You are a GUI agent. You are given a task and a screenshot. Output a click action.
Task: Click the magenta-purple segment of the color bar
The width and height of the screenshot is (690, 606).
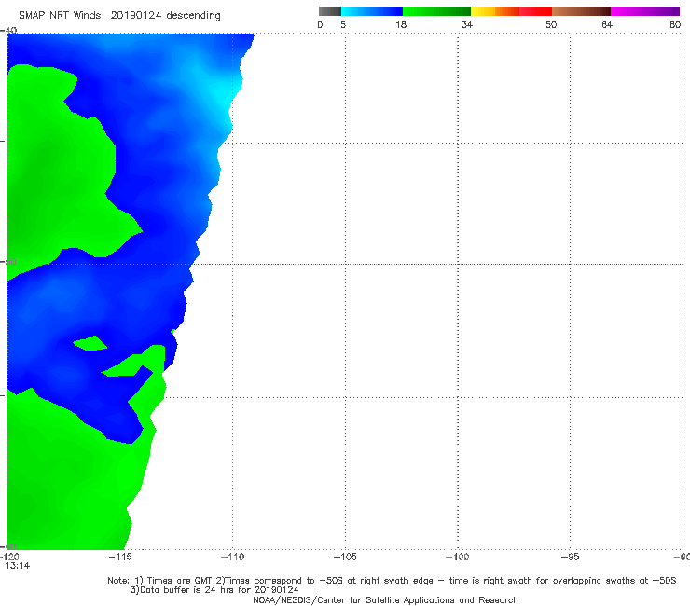[644, 11]
